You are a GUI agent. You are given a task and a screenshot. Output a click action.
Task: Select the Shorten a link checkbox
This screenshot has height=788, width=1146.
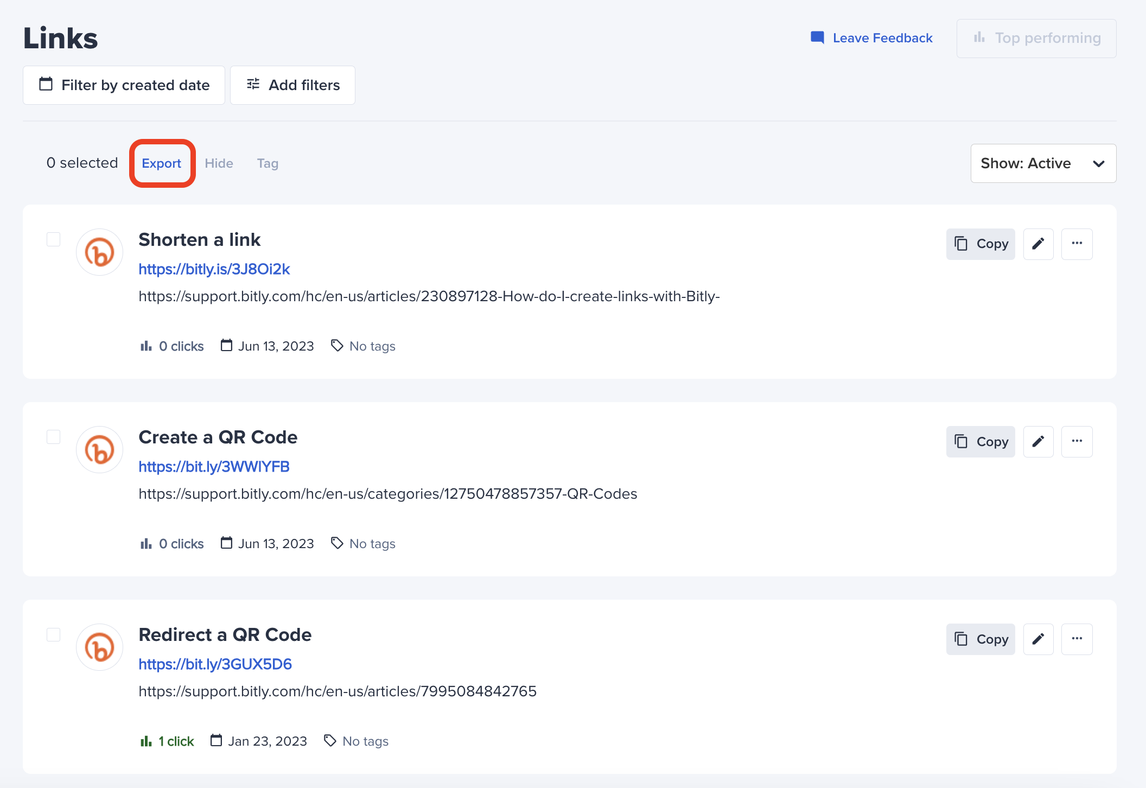coord(53,239)
